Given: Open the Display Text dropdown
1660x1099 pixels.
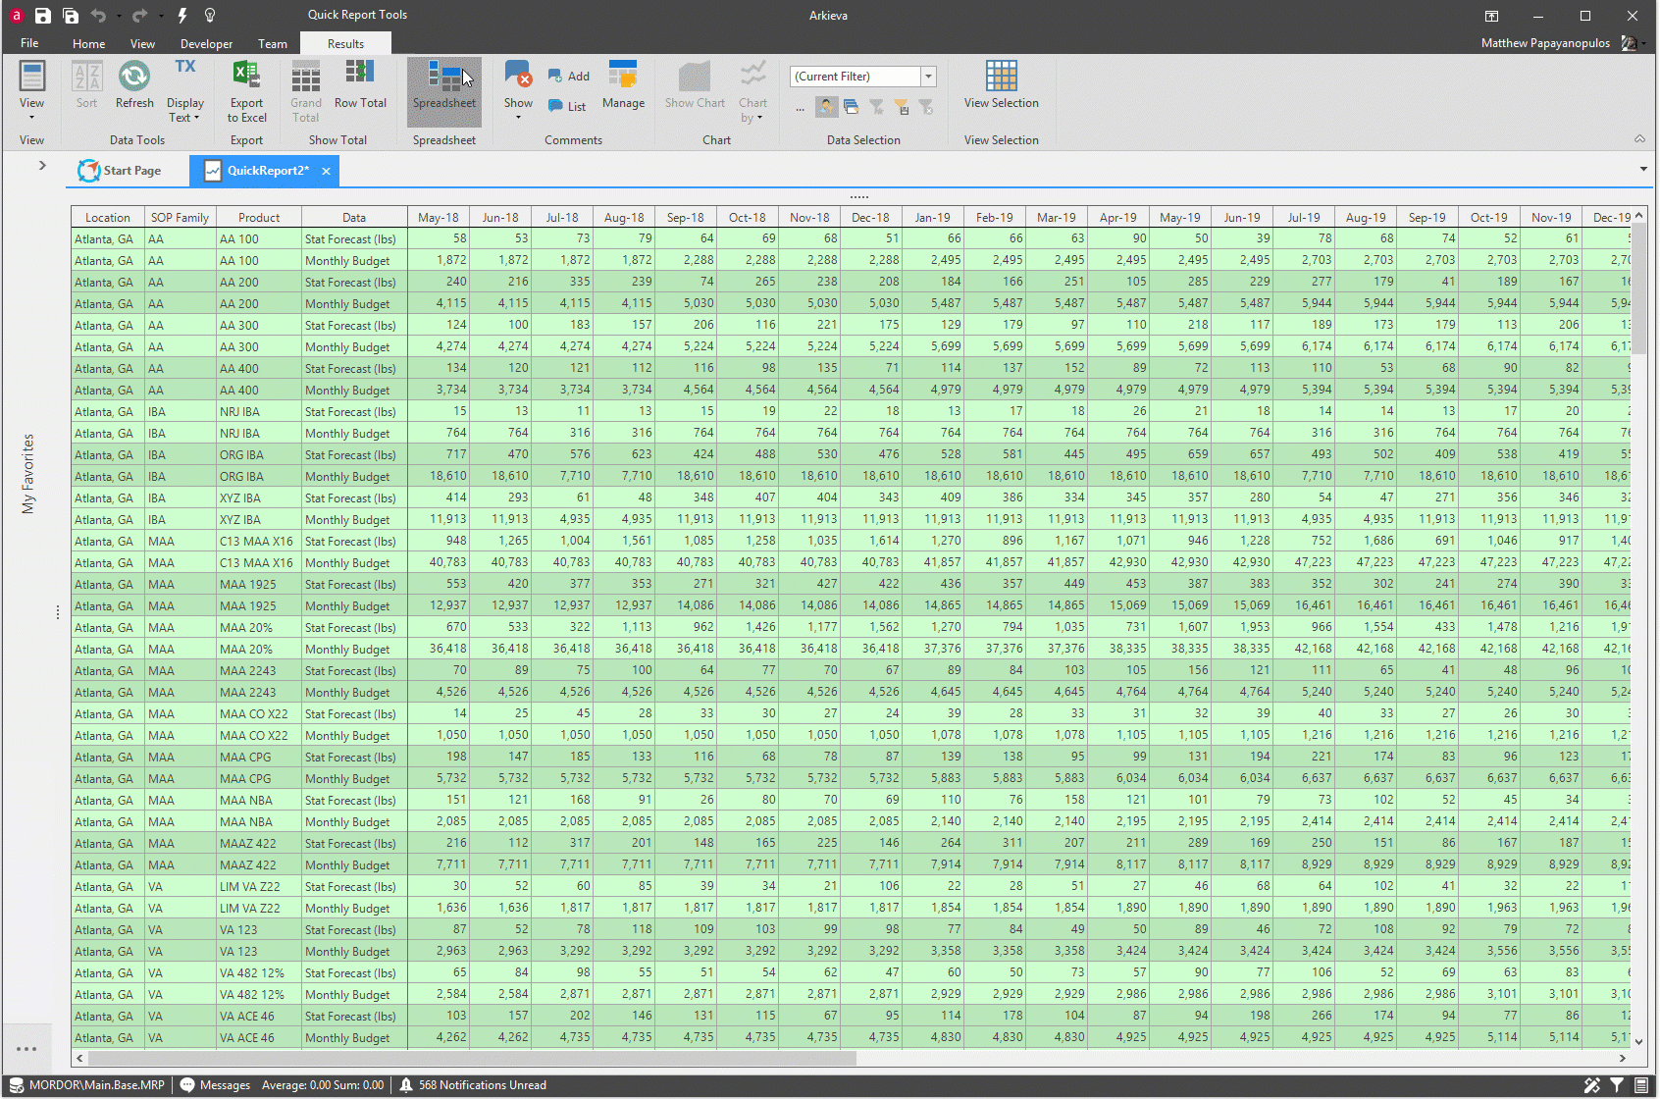Looking at the screenshot, I should tap(184, 110).
